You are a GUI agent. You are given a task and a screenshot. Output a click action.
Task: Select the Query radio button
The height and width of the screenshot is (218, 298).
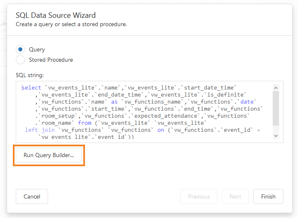(x=20, y=49)
